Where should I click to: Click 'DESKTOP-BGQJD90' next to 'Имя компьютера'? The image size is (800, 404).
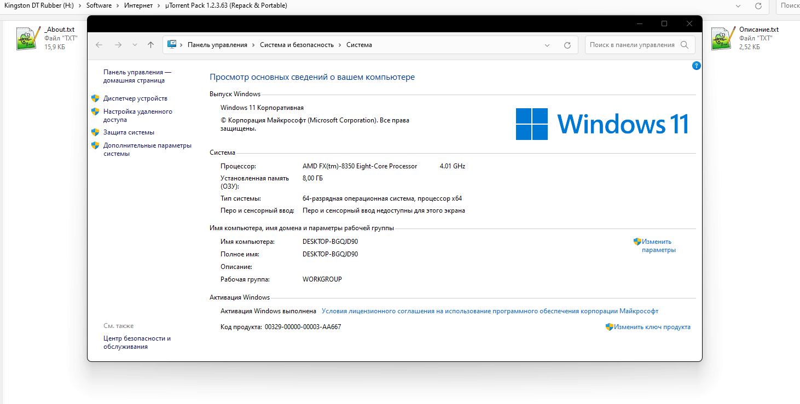(x=330, y=241)
